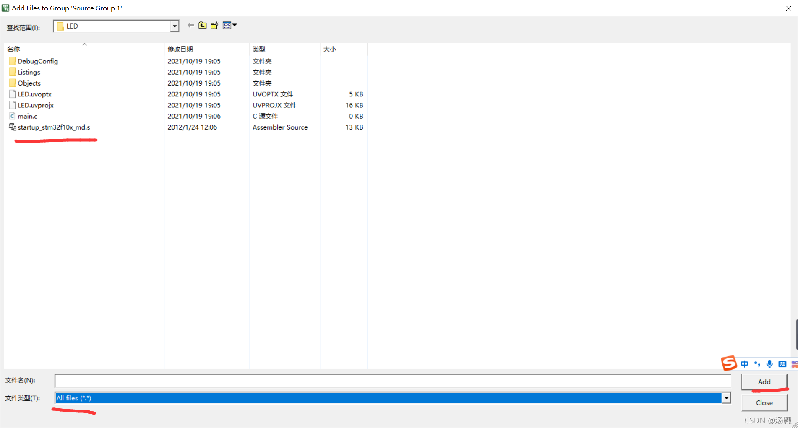Select the startup_stm32f10x_md.s file name

coord(54,127)
